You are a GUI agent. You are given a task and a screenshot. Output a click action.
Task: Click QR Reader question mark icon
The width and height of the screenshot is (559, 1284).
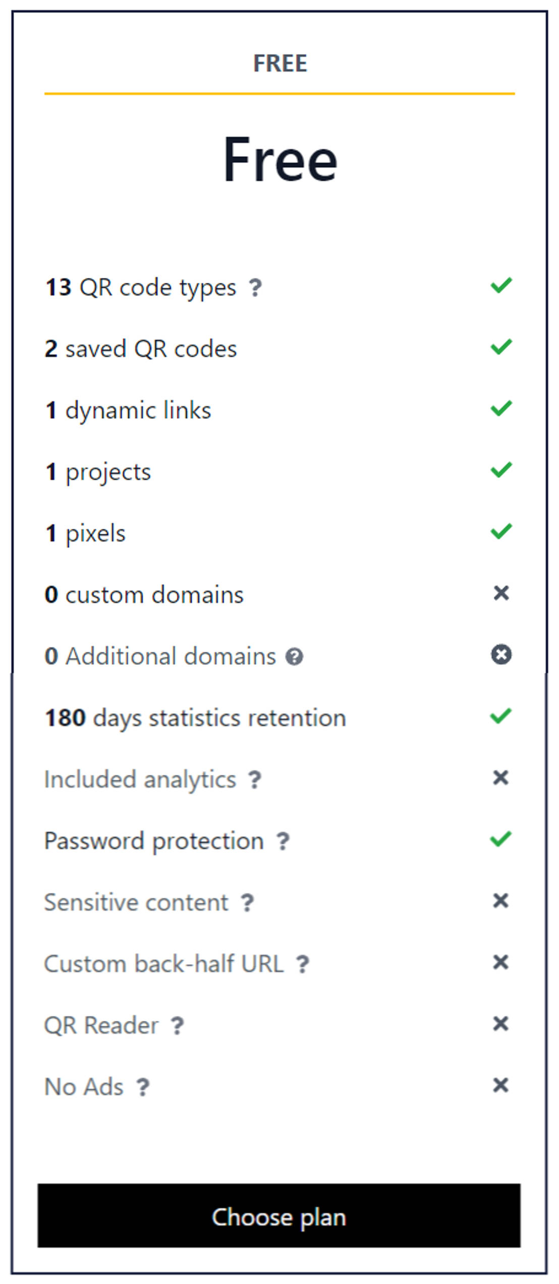pyautogui.click(x=177, y=1026)
